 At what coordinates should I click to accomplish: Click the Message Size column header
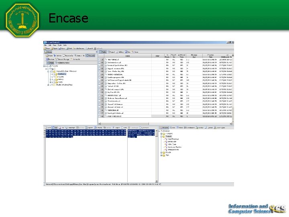[x=194, y=56]
